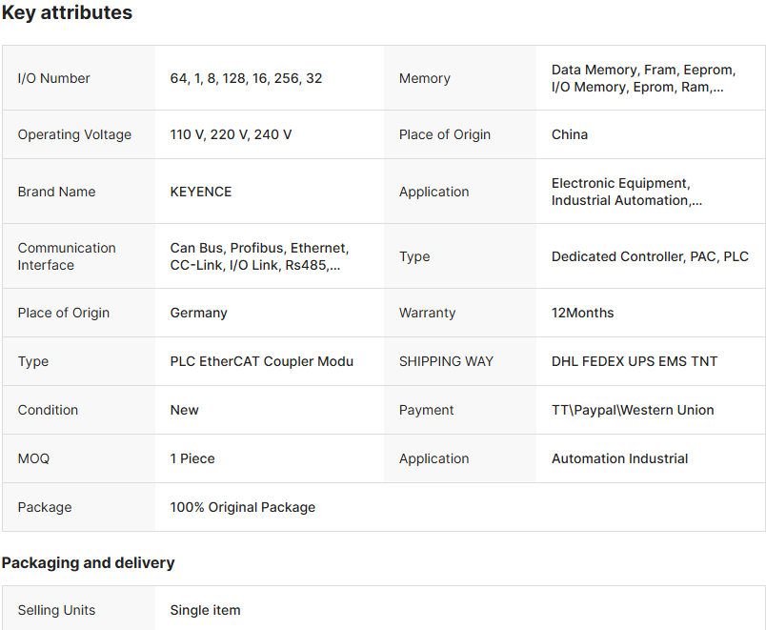This screenshot has height=630, width=766.
Task: Click the China place of origin value
Action: point(570,134)
